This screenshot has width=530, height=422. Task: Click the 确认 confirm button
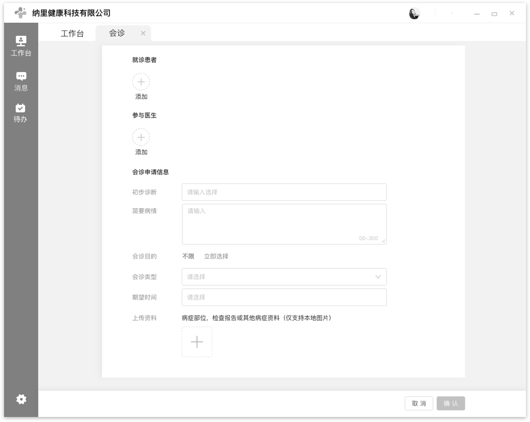coord(450,403)
